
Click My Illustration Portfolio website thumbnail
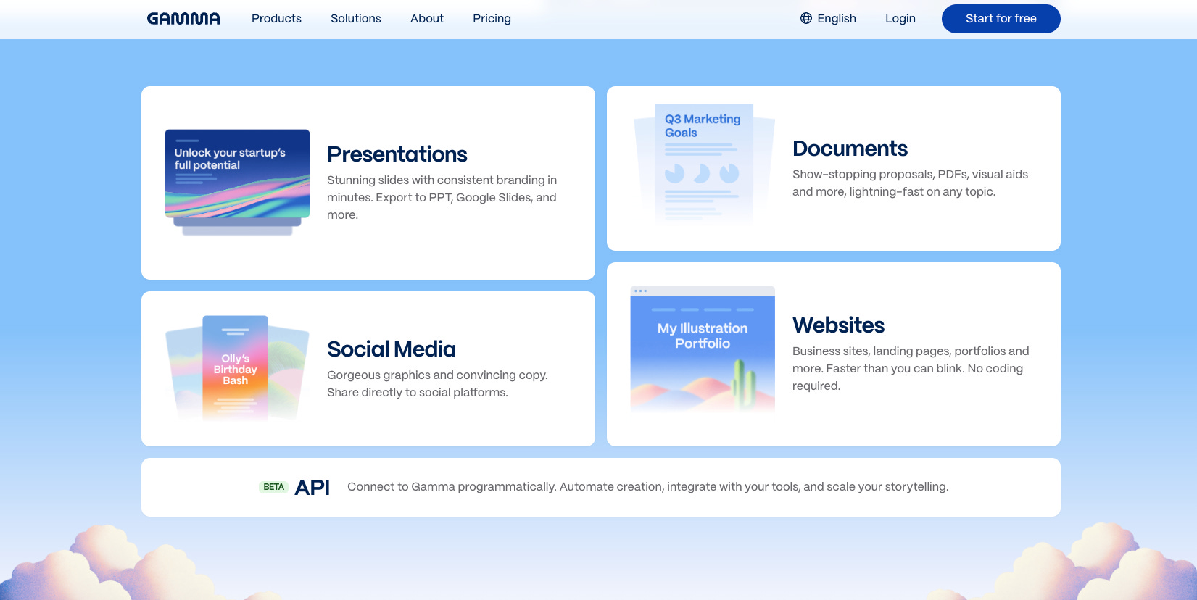[703, 349]
